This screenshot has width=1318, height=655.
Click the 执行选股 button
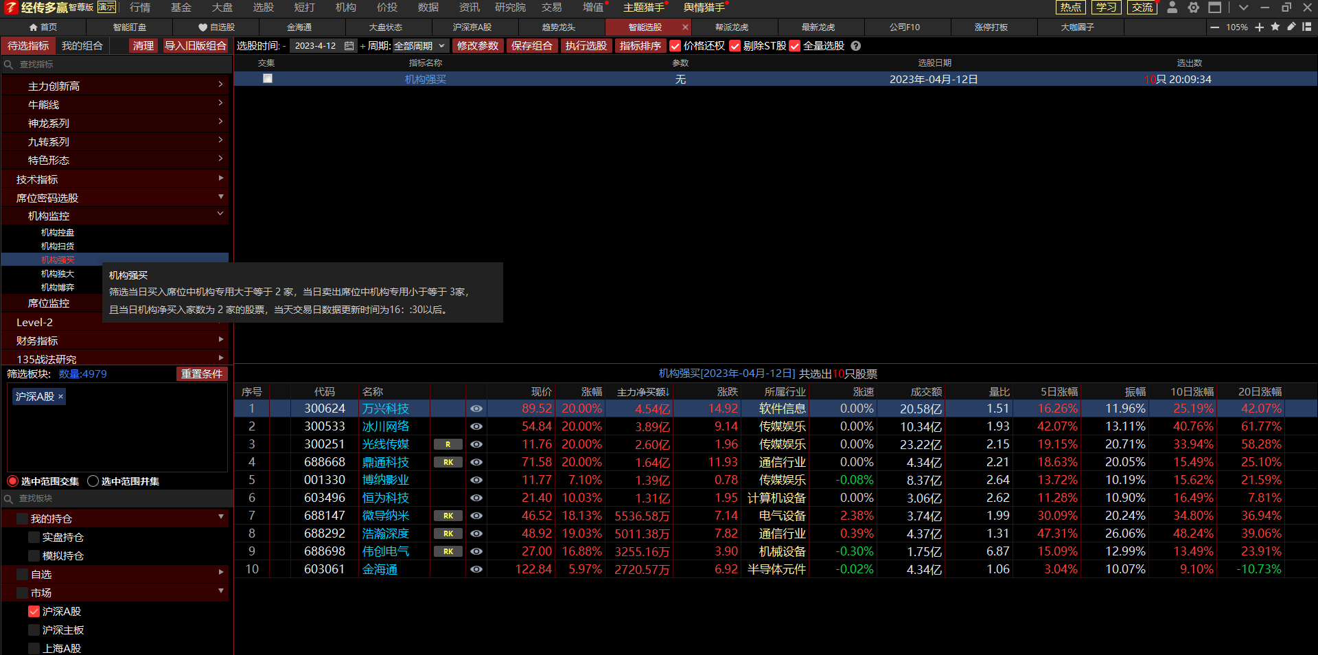pyautogui.click(x=586, y=46)
